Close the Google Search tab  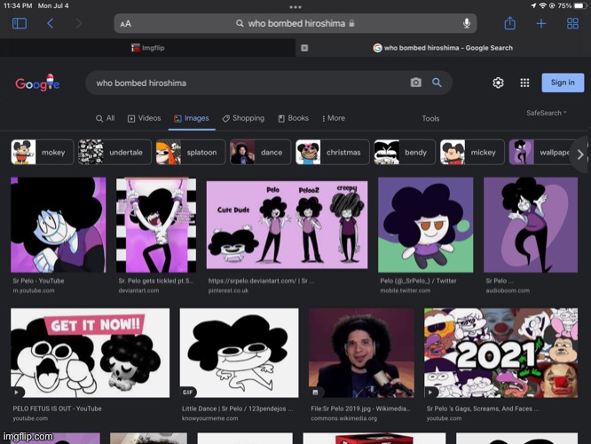[x=304, y=48]
